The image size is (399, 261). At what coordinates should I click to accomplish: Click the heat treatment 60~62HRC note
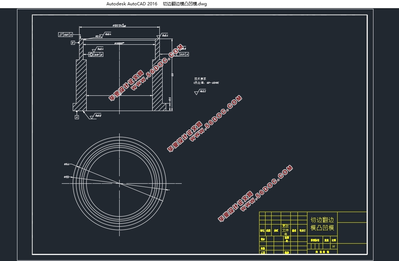[x=207, y=83]
